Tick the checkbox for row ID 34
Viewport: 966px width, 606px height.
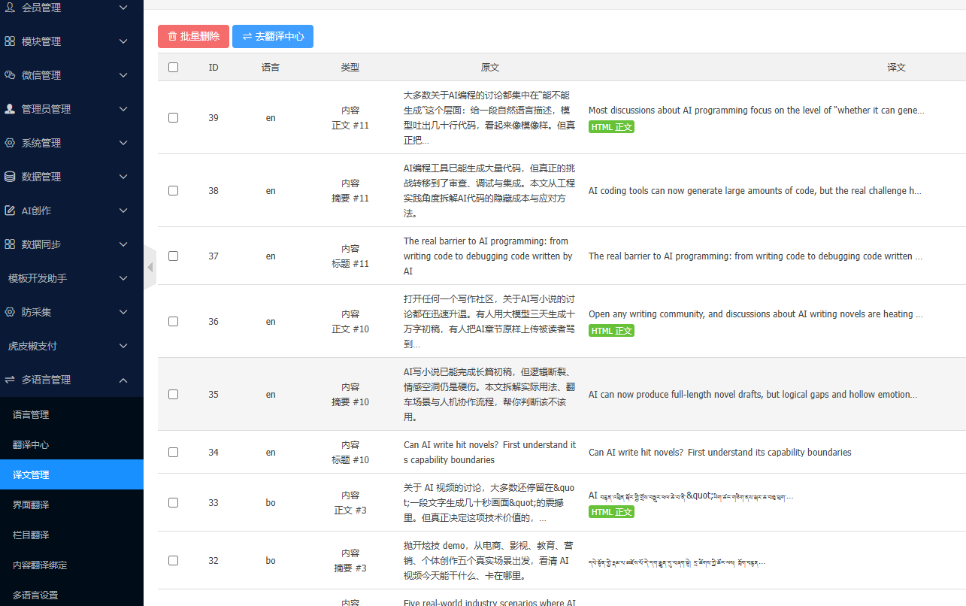pos(174,453)
